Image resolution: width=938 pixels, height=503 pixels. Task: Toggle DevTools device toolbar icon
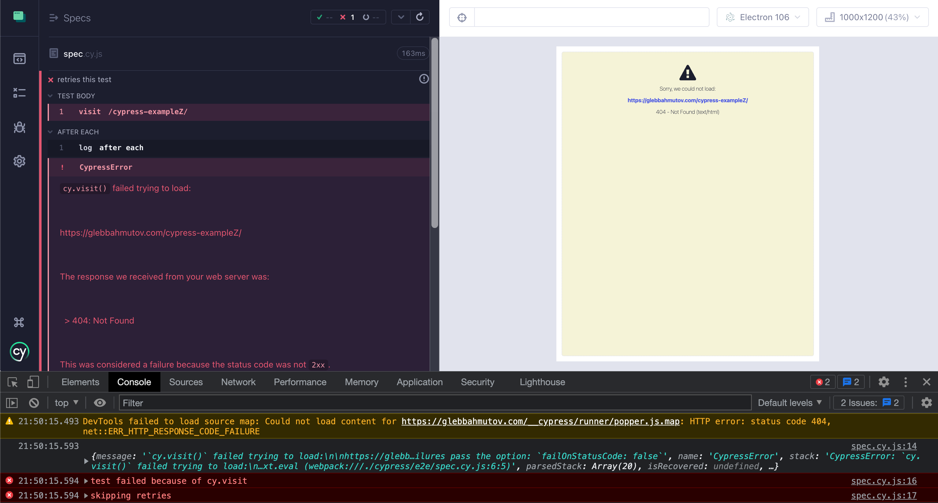point(33,382)
